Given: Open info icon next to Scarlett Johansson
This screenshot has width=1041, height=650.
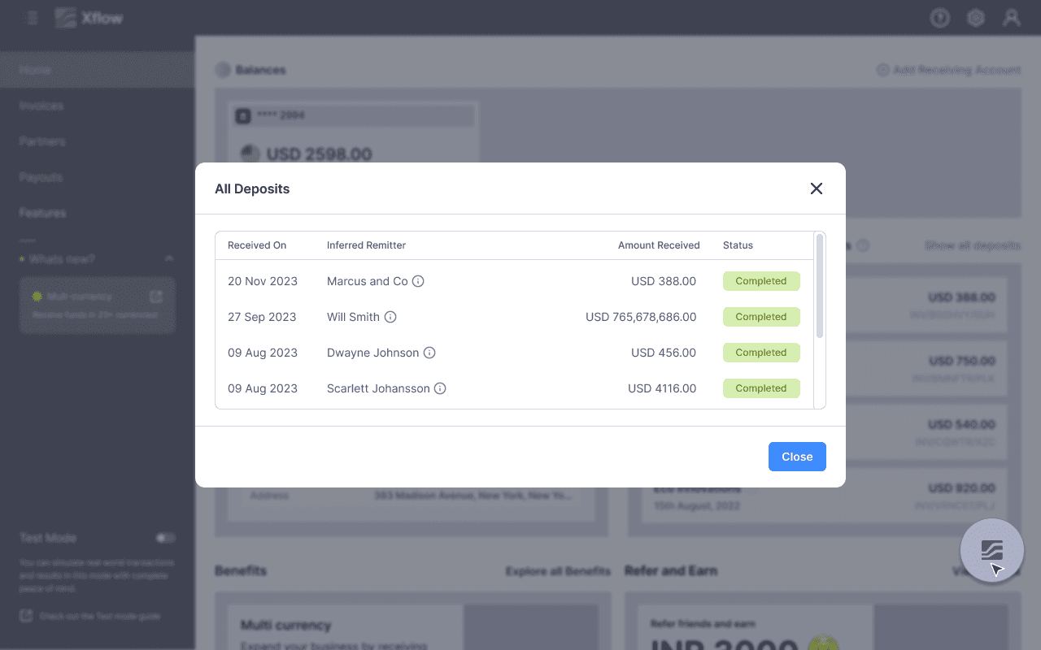Looking at the screenshot, I should coord(440,388).
